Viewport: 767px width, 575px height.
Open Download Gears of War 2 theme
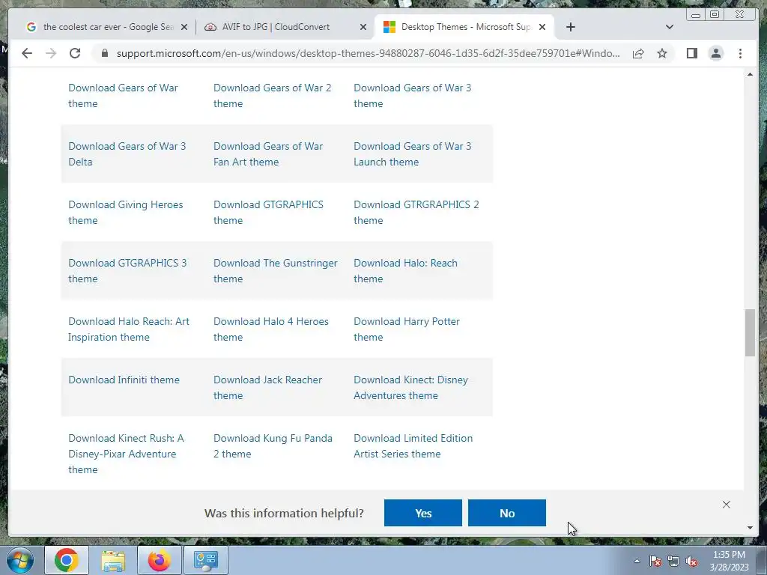click(272, 96)
